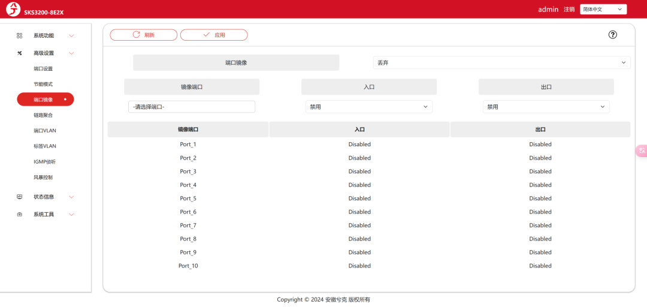The image size is (647, 307).
Task: Click the 系统功能 menu label
Action: [44, 35]
